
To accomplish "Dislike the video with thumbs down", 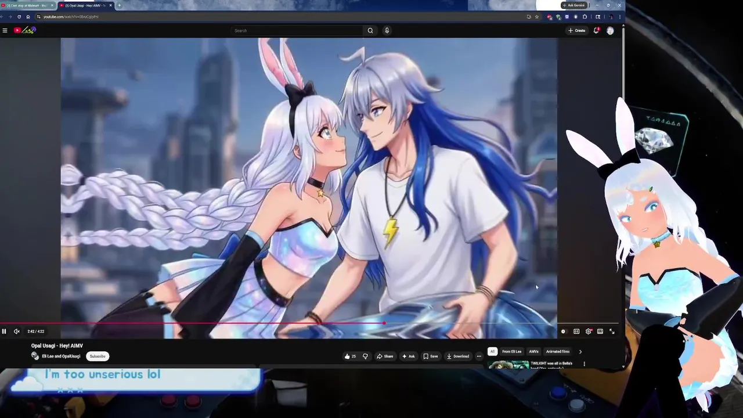I will pos(365,356).
